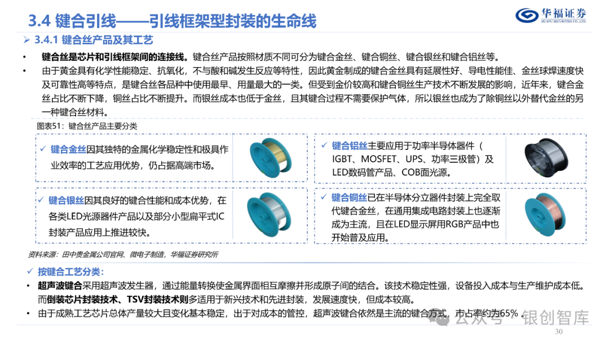
Task: Toggle the bullet before 键合丝是芯片 paragraph
Action: pos(23,57)
